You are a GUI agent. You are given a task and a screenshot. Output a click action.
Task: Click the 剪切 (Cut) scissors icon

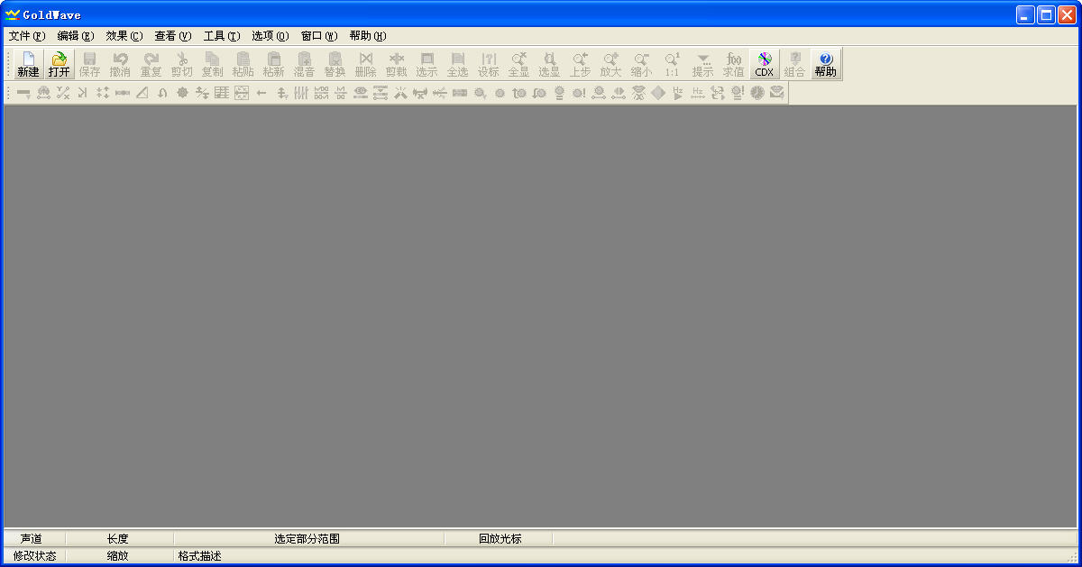point(181,64)
